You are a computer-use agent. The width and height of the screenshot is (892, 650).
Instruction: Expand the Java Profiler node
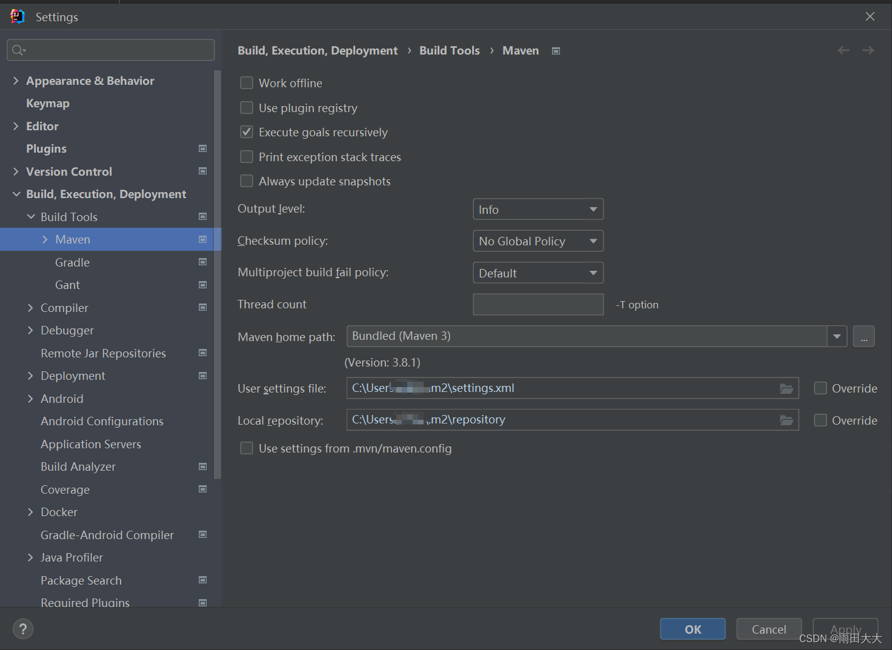30,557
